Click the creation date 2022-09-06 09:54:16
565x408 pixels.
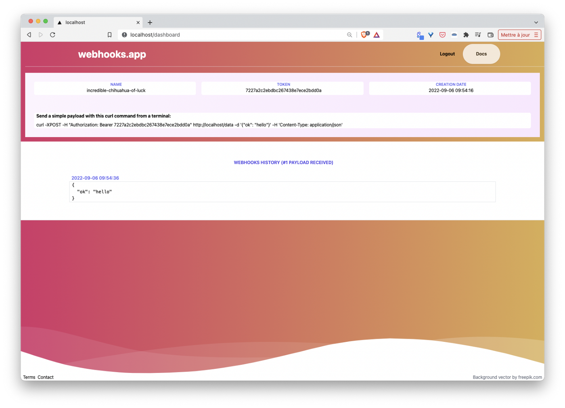click(451, 91)
